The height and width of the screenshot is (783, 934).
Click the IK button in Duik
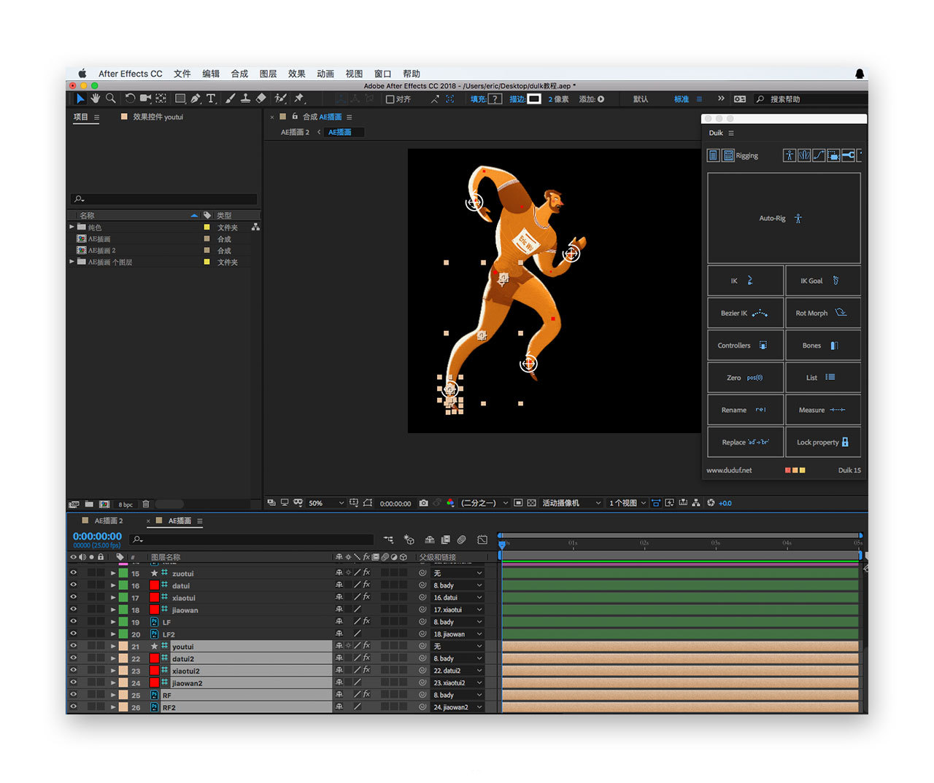(x=745, y=281)
